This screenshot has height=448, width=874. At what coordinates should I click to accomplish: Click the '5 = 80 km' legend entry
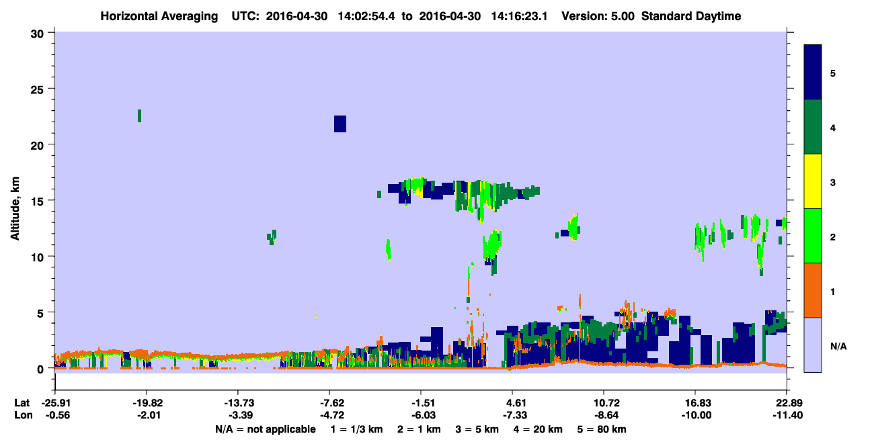coord(602,429)
